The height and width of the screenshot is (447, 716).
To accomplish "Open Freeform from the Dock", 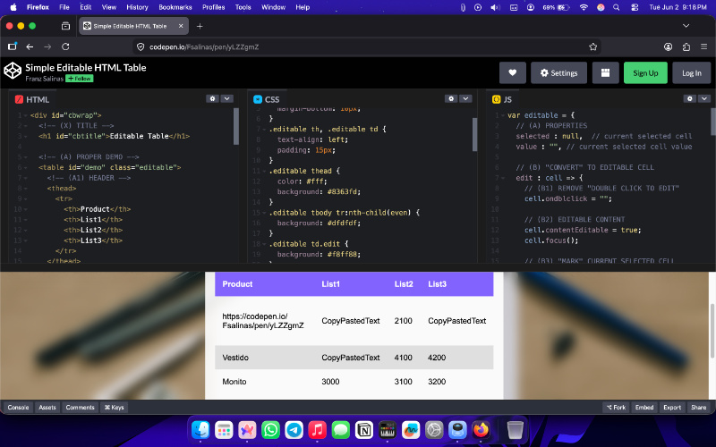I will pyautogui.click(x=411, y=429).
